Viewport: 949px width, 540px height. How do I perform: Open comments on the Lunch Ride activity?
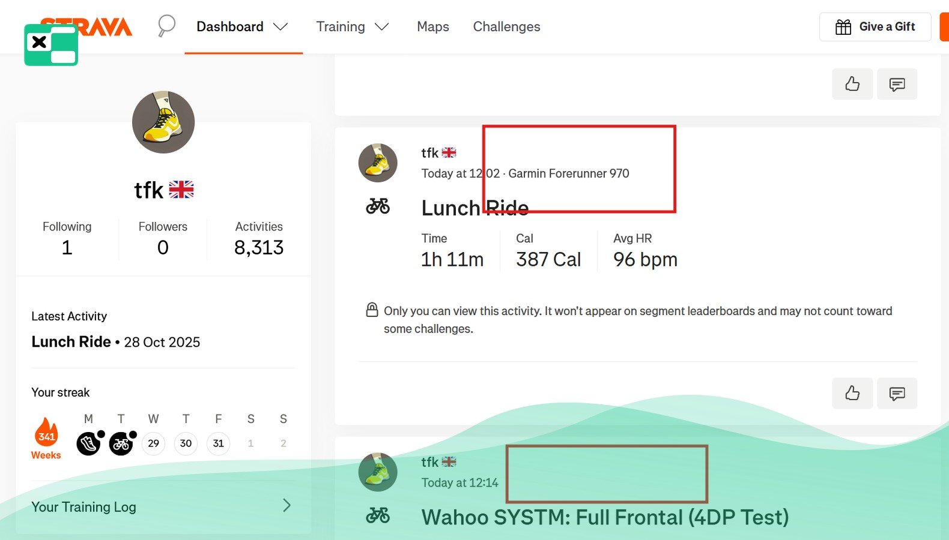[x=897, y=393]
